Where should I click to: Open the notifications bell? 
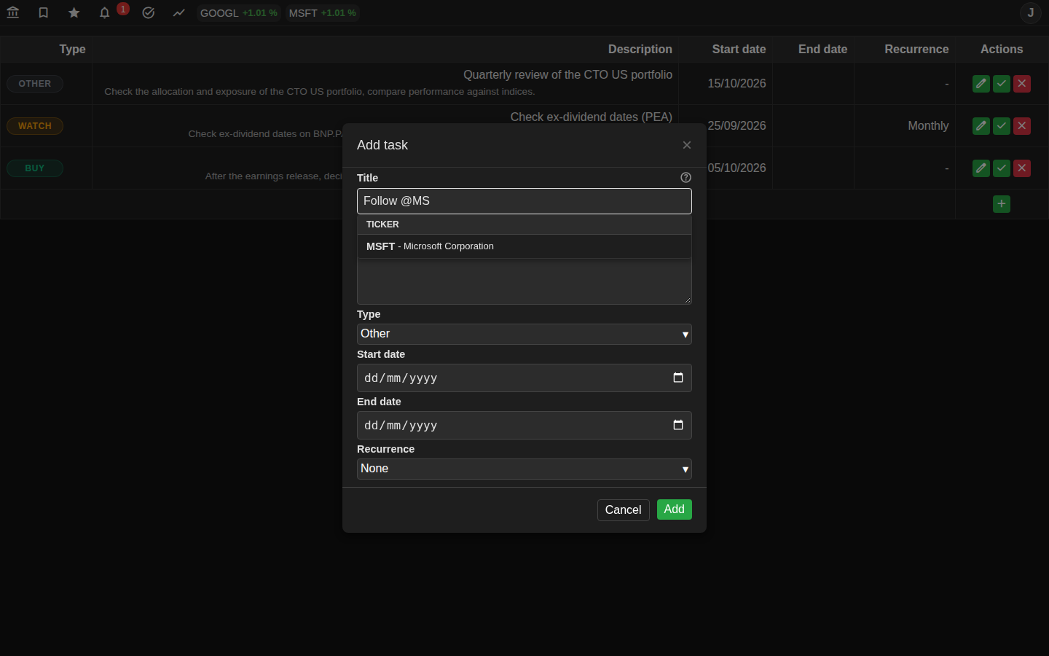[x=105, y=13]
